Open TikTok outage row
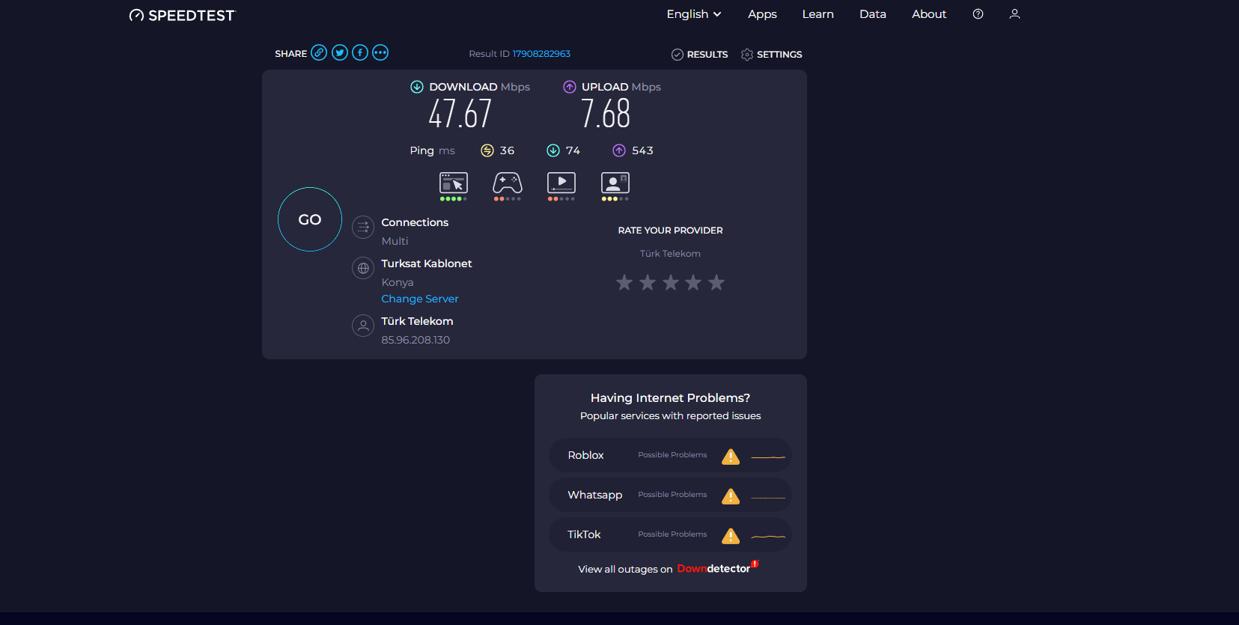This screenshot has width=1239, height=625. (671, 534)
